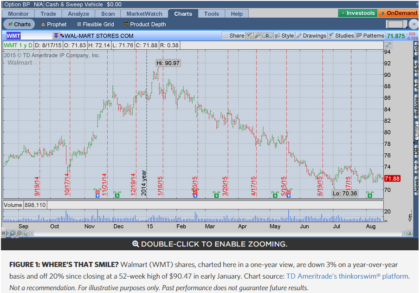Click the 9/19/14 expiration marker

pyautogui.click(x=37, y=186)
